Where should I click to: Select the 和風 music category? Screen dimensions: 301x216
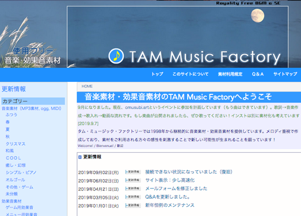point(10,151)
